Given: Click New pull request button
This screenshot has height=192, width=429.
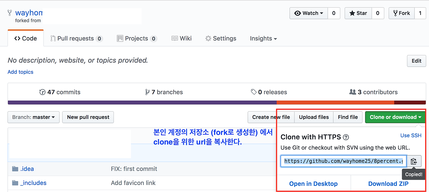Looking at the screenshot, I should (88, 117).
